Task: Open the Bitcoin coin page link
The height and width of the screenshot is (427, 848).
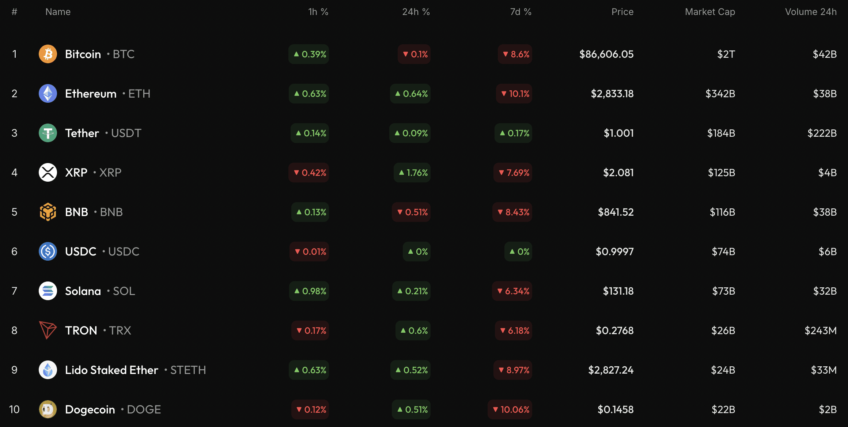Action: click(83, 54)
